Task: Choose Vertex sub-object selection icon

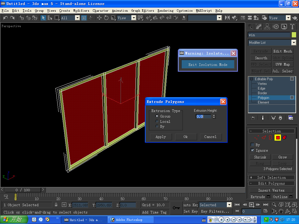Action: 257,137
